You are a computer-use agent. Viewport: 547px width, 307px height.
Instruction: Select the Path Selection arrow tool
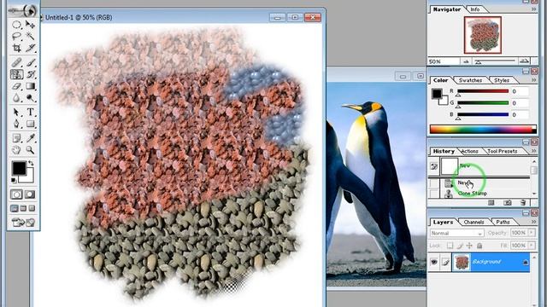point(16,112)
